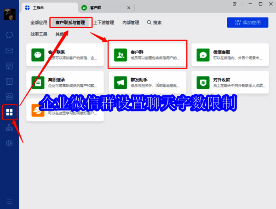
Task: Click the 搜索 search label
Action: click(x=157, y=23)
